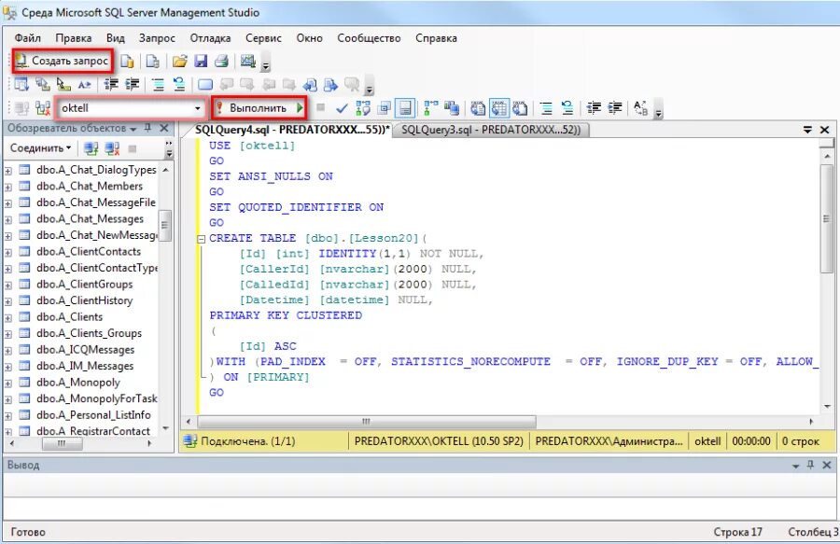Open the Файл menu
Screen dimensions: 840x544
tap(28, 38)
